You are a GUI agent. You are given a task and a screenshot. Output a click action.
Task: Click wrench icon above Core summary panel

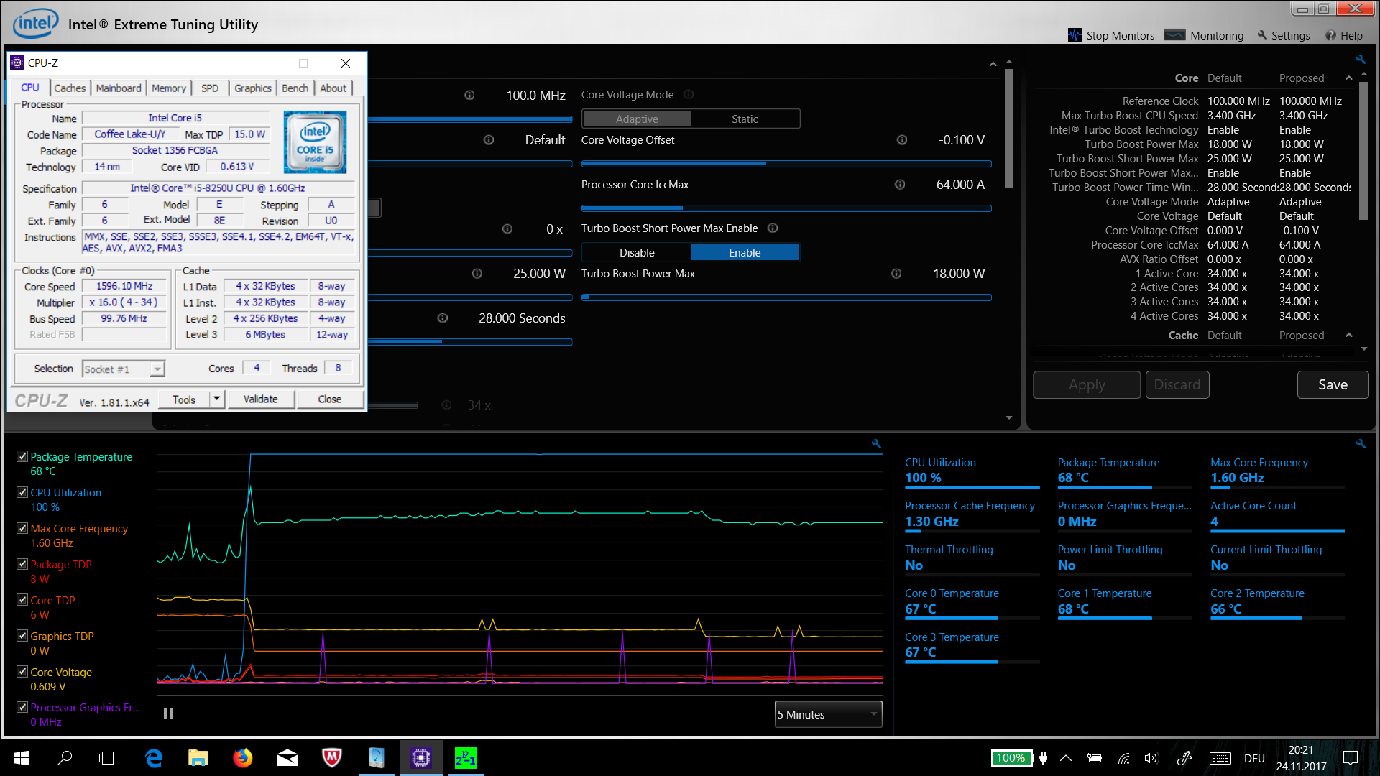point(1361,60)
